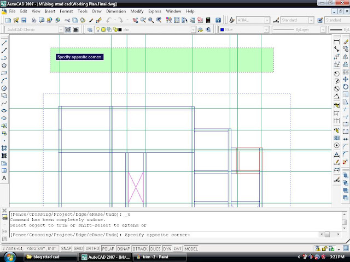Open the Dimension menu

[116, 11]
